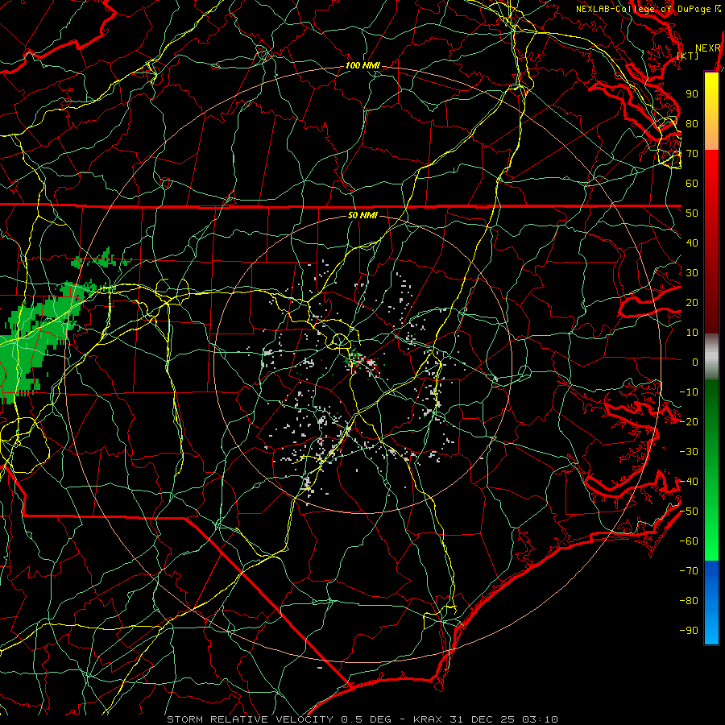Click the gray zero-velocity segment of color bar

tap(711, 356)
